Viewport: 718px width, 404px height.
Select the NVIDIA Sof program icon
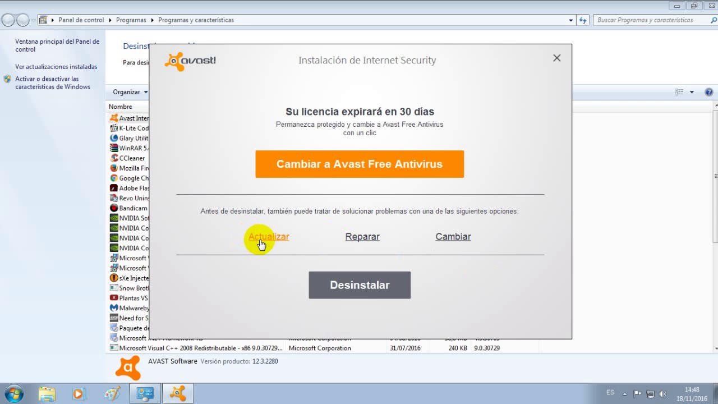coord(114,218)
